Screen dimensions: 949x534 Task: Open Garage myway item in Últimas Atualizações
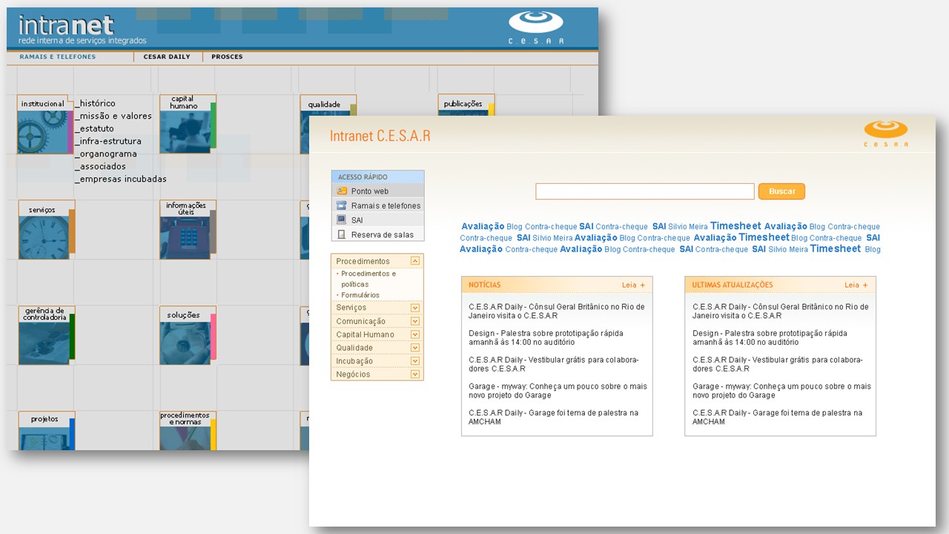point(782,391)
